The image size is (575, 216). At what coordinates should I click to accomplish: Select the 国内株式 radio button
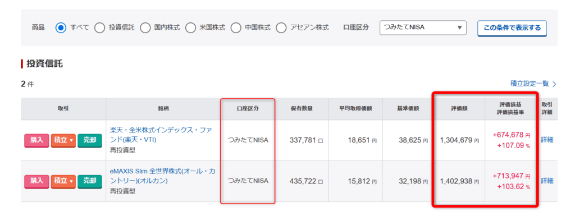[145, 28]
